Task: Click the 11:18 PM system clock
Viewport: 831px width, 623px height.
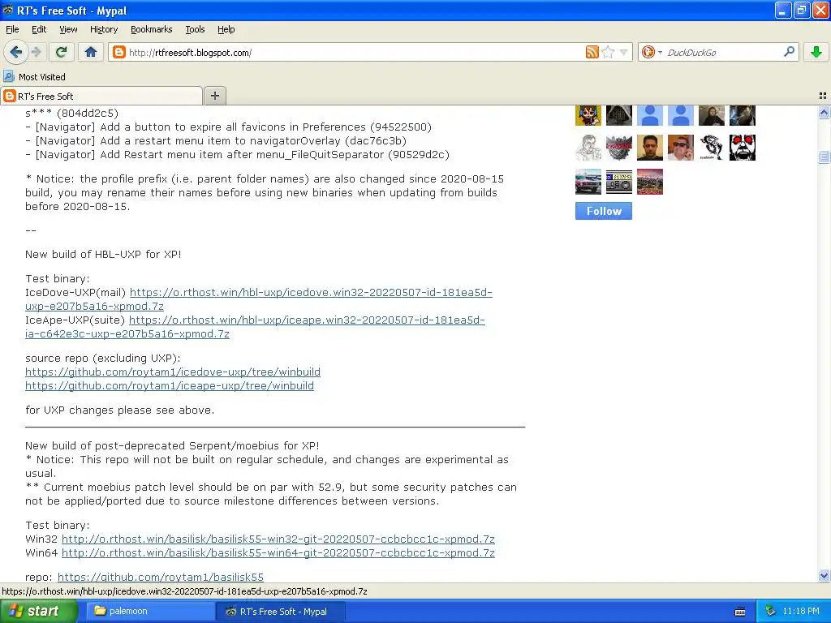Action: [801, 611]
